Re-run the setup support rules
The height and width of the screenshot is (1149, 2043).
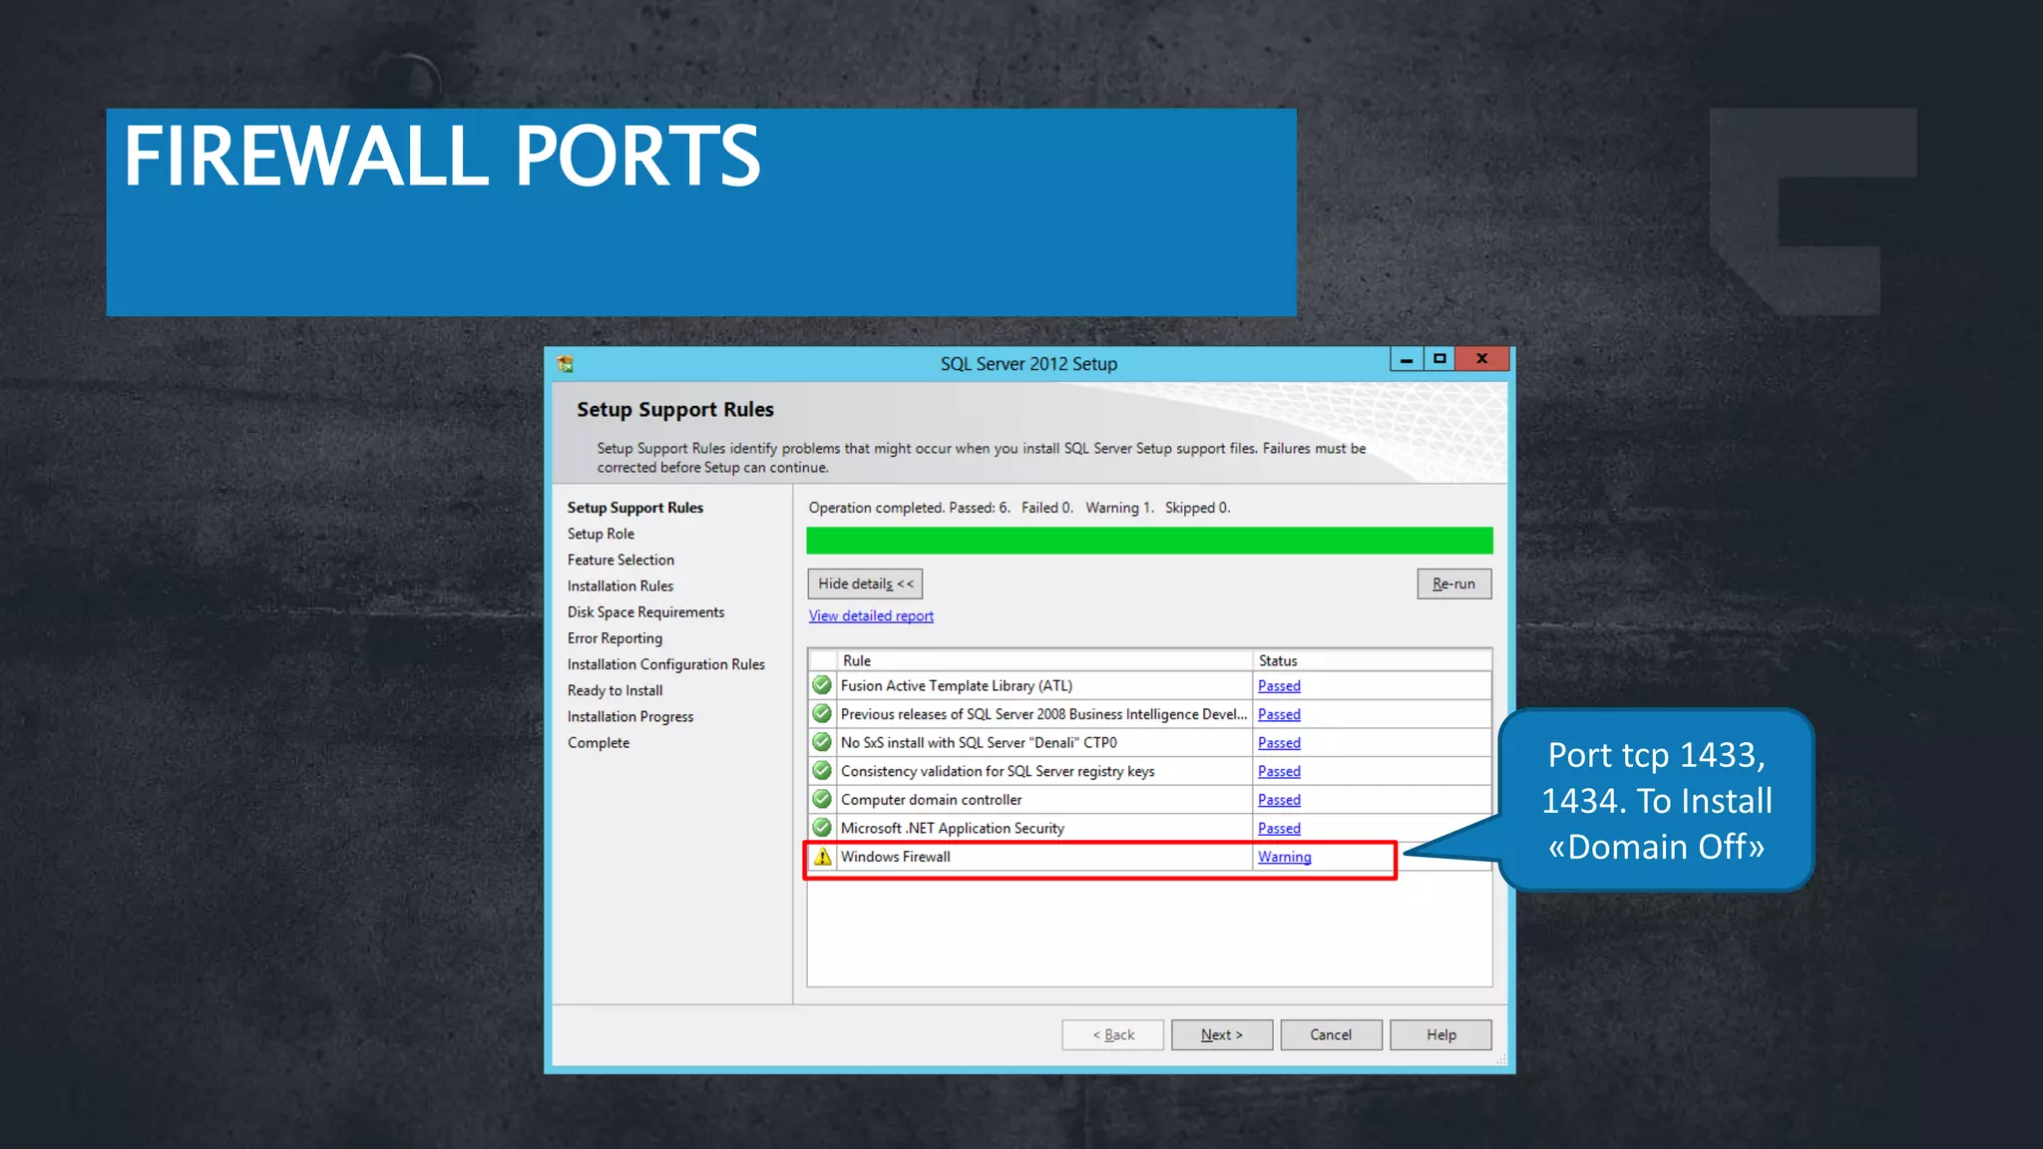click(x=1453, y=583)
